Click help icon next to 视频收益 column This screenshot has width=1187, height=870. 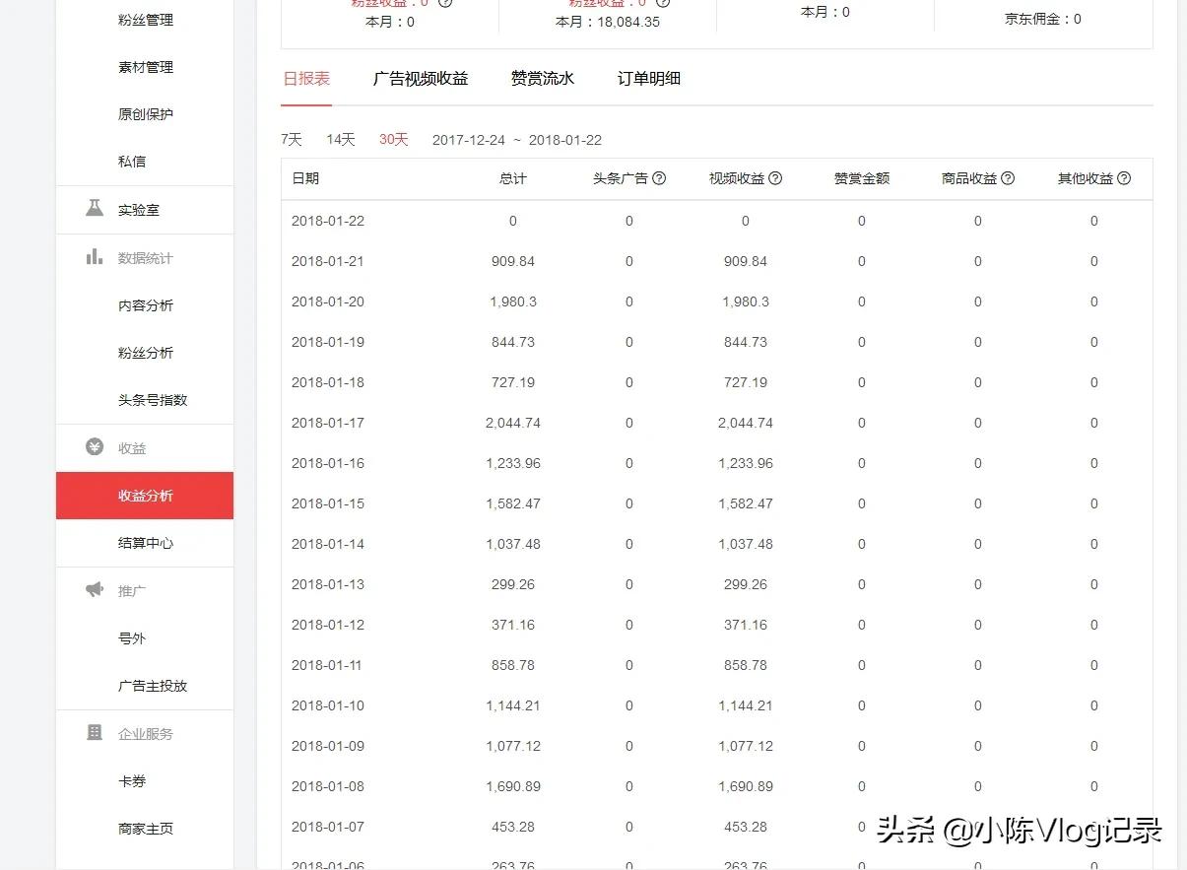775,178
